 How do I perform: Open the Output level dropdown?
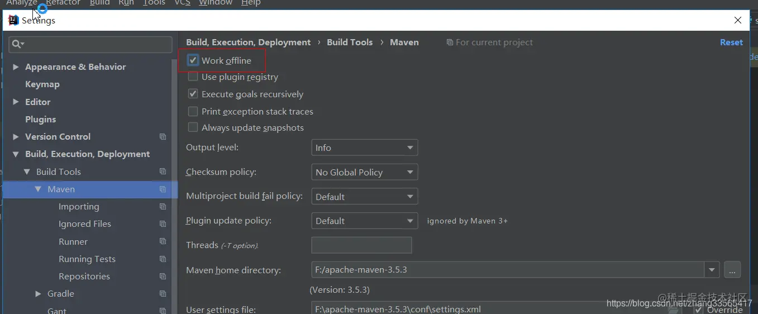[x=364, y=148]
